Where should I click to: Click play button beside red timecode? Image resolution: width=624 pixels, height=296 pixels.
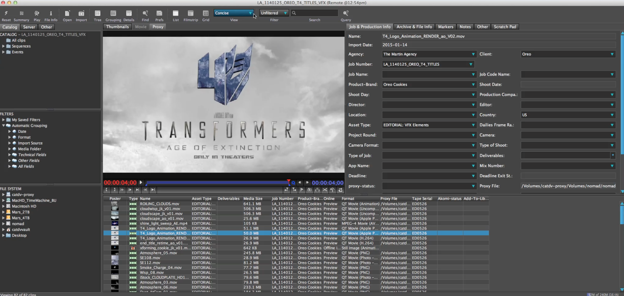click(141, 183)
